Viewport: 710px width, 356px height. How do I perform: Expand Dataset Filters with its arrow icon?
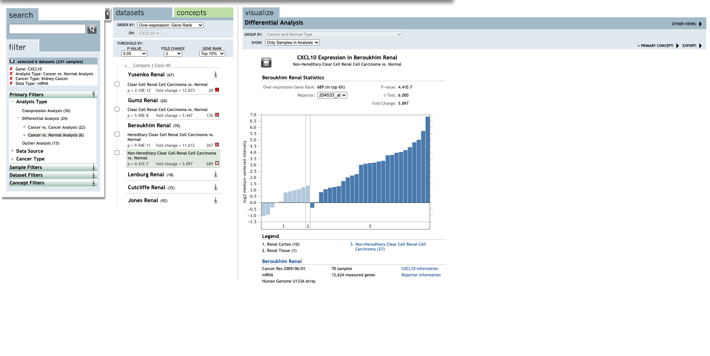click(94, 175)
